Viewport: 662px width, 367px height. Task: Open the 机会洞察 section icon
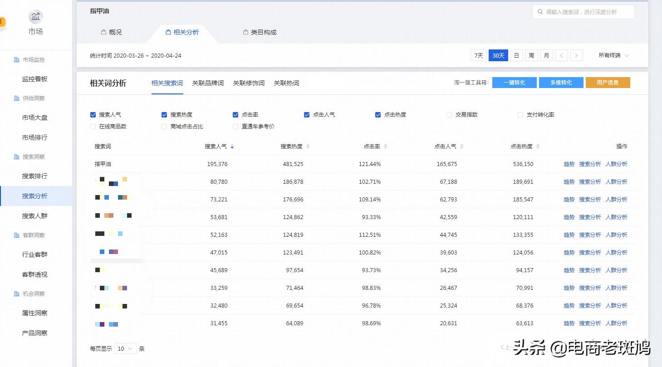(x=16, y=294)
